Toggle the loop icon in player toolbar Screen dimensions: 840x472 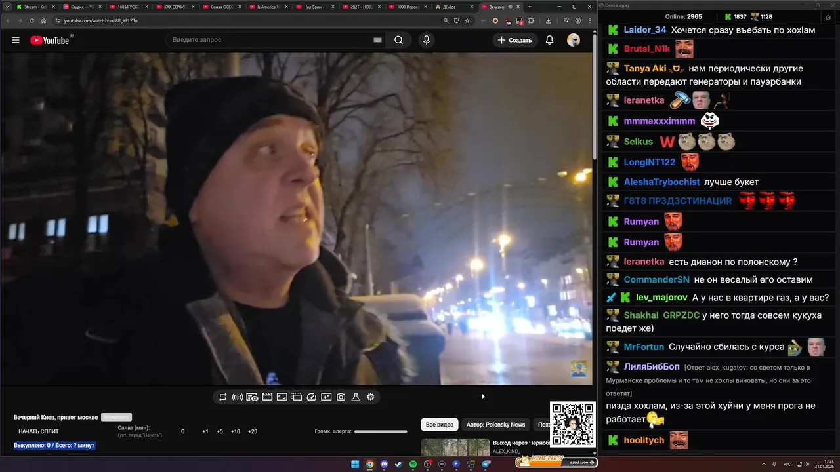coord(223,397)
